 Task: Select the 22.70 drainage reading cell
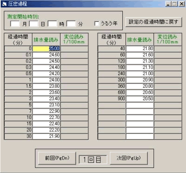click(x=46, y=118)
